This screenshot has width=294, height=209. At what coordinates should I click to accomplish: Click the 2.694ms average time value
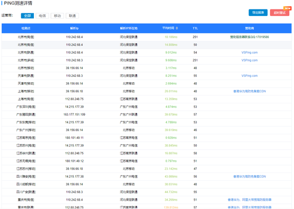(171, 83)
